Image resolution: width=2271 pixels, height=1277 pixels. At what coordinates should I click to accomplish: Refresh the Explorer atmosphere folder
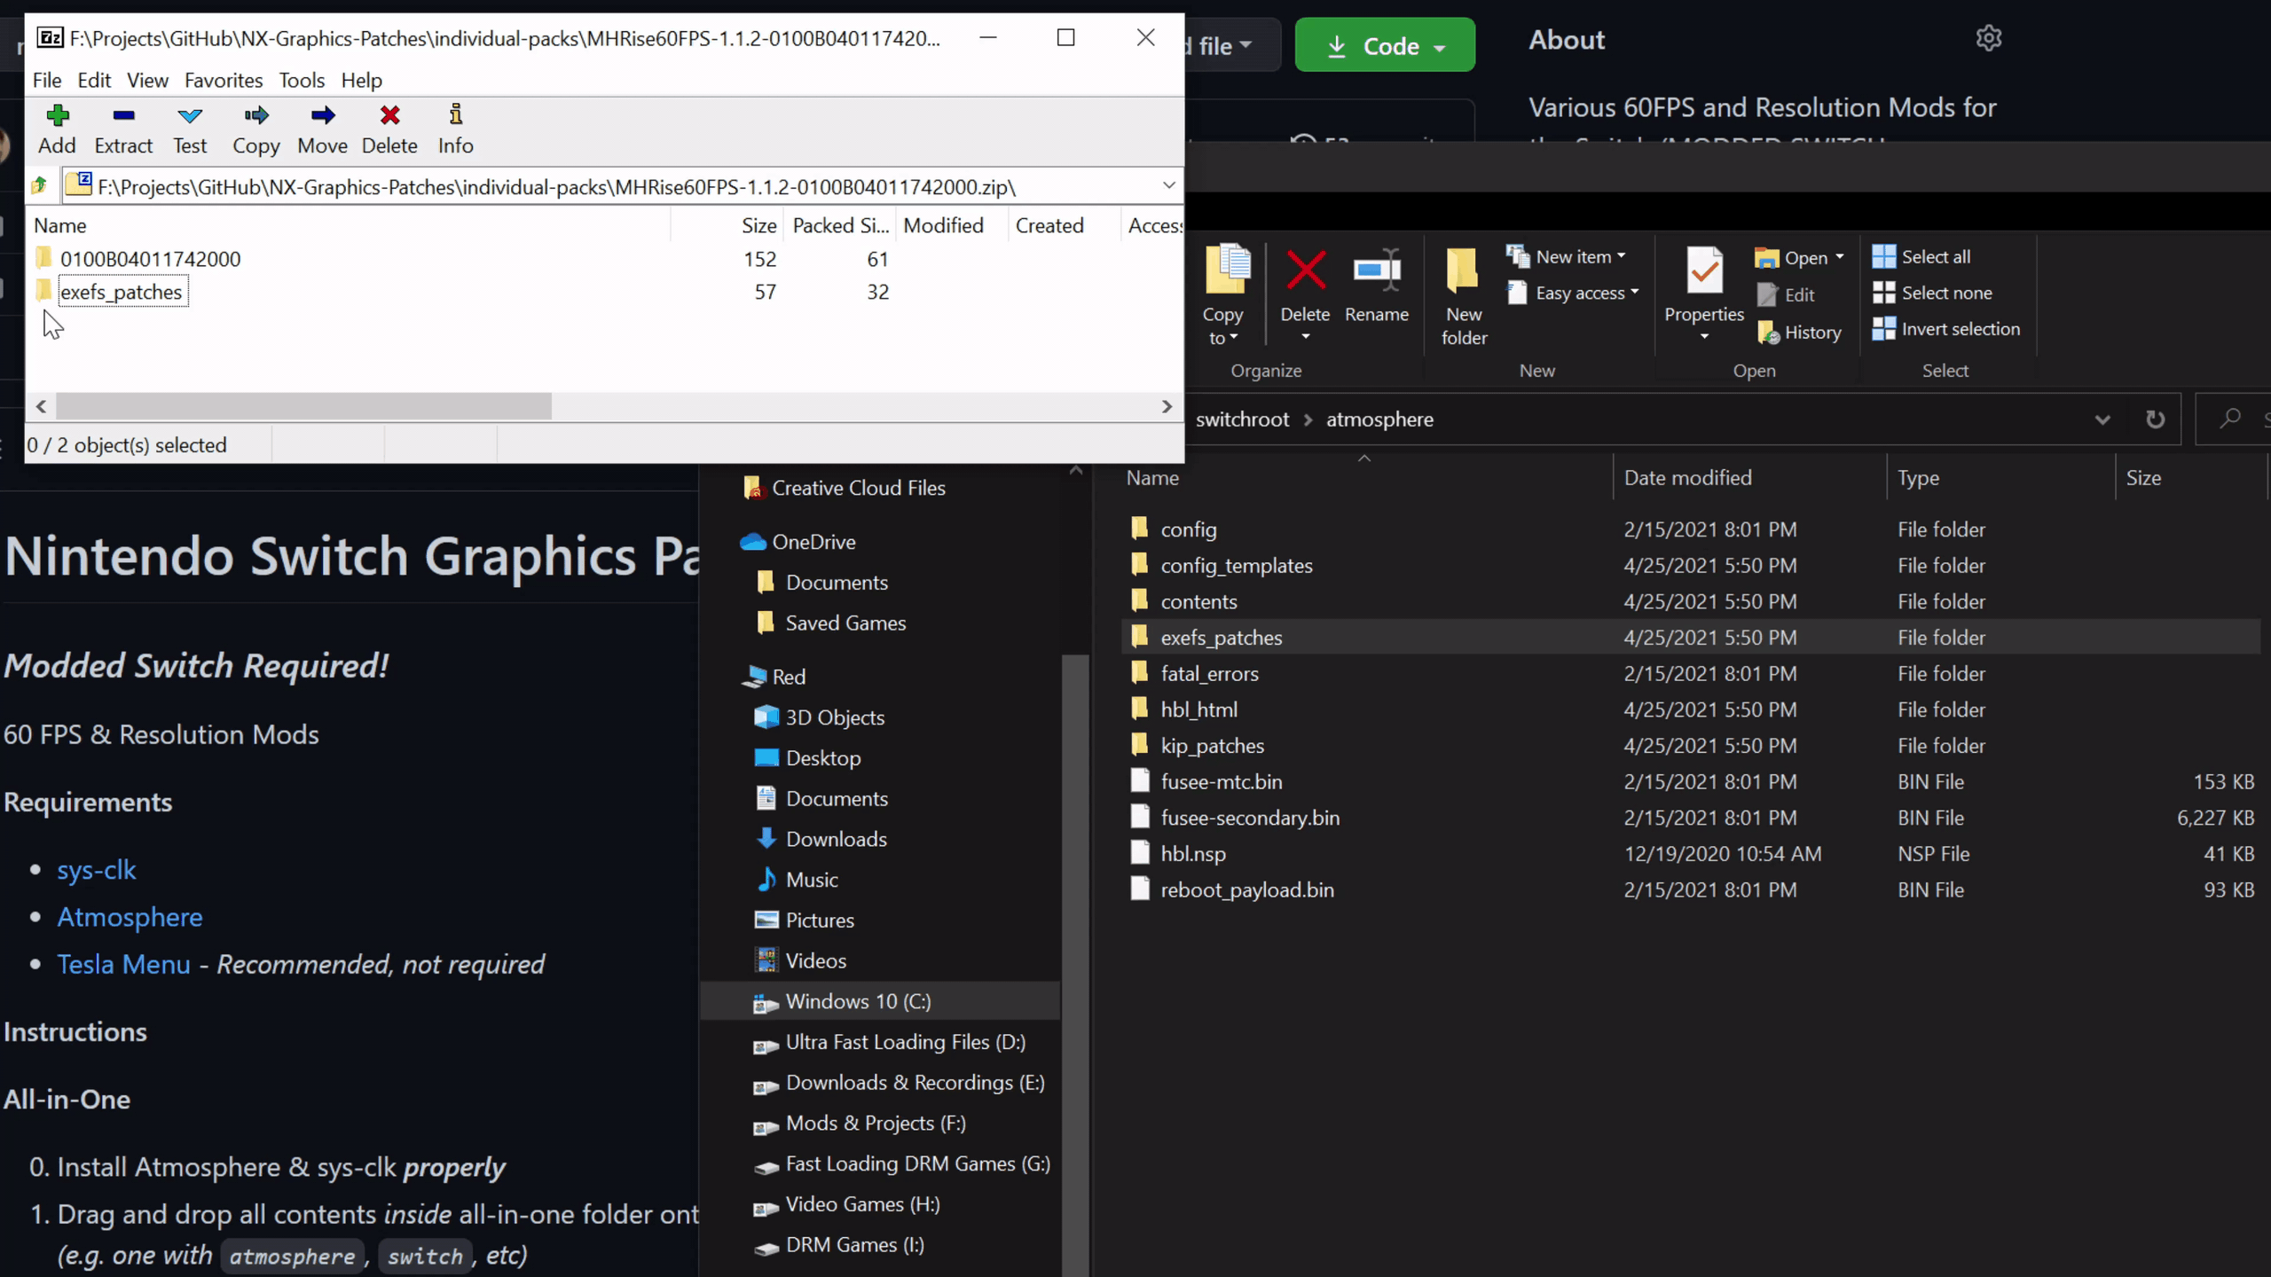click(2155, 419)
